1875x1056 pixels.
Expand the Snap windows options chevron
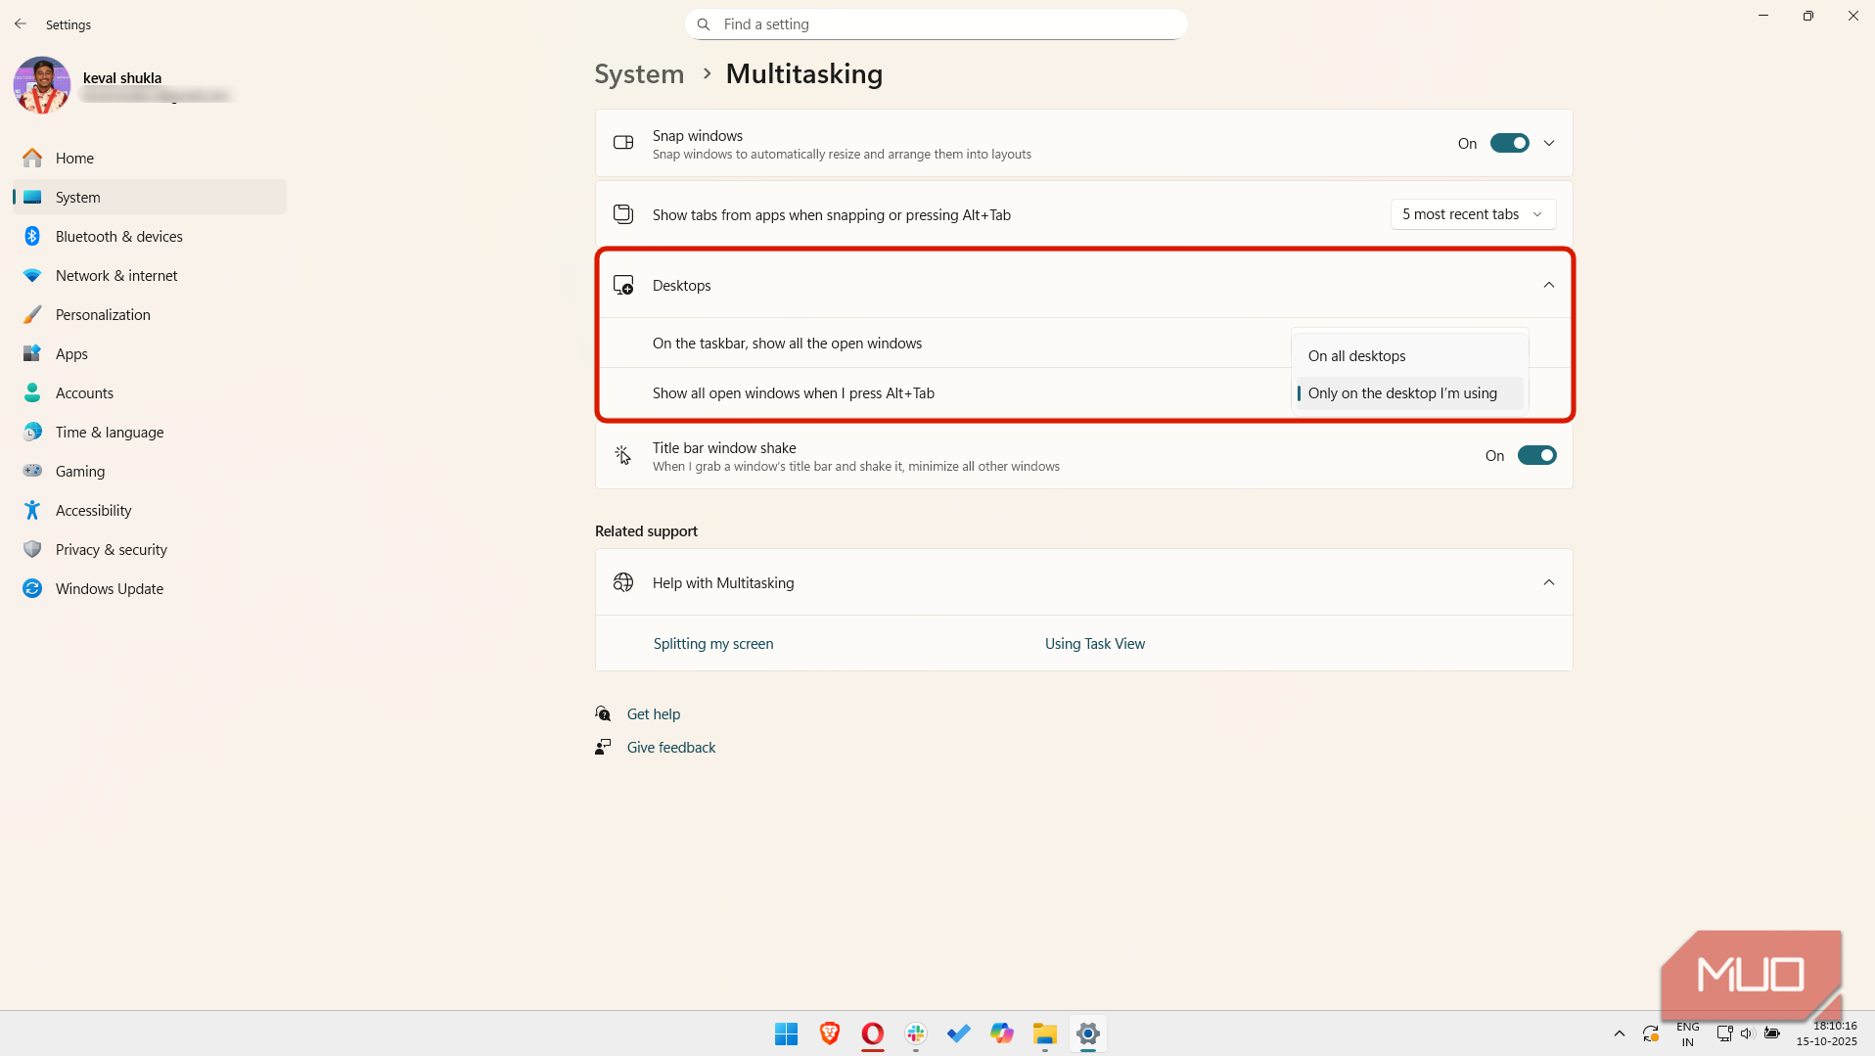point(1549,143)
